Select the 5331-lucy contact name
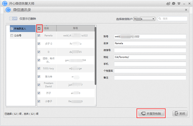Screen dimensions: 193x126 (x=48, y=68)
